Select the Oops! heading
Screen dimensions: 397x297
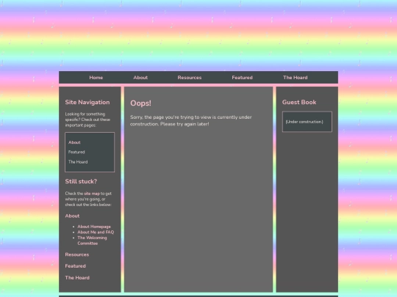(x=140, y=103)
